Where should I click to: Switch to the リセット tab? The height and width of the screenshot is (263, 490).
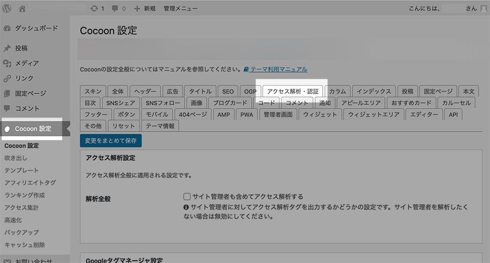click(x=123, y=126)
